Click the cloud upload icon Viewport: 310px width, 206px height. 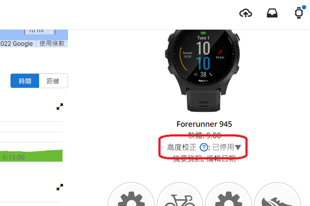coord(245,13)
